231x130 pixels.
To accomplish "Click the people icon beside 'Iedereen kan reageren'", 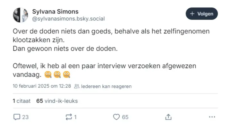I will [77, 86].
